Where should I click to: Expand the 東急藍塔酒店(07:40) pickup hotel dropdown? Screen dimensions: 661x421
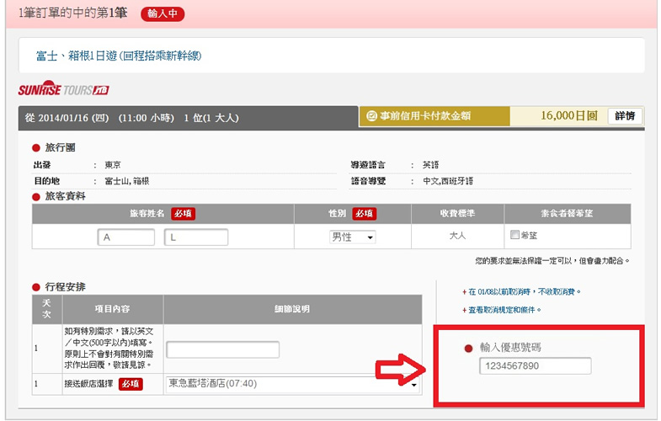(292, 385)
